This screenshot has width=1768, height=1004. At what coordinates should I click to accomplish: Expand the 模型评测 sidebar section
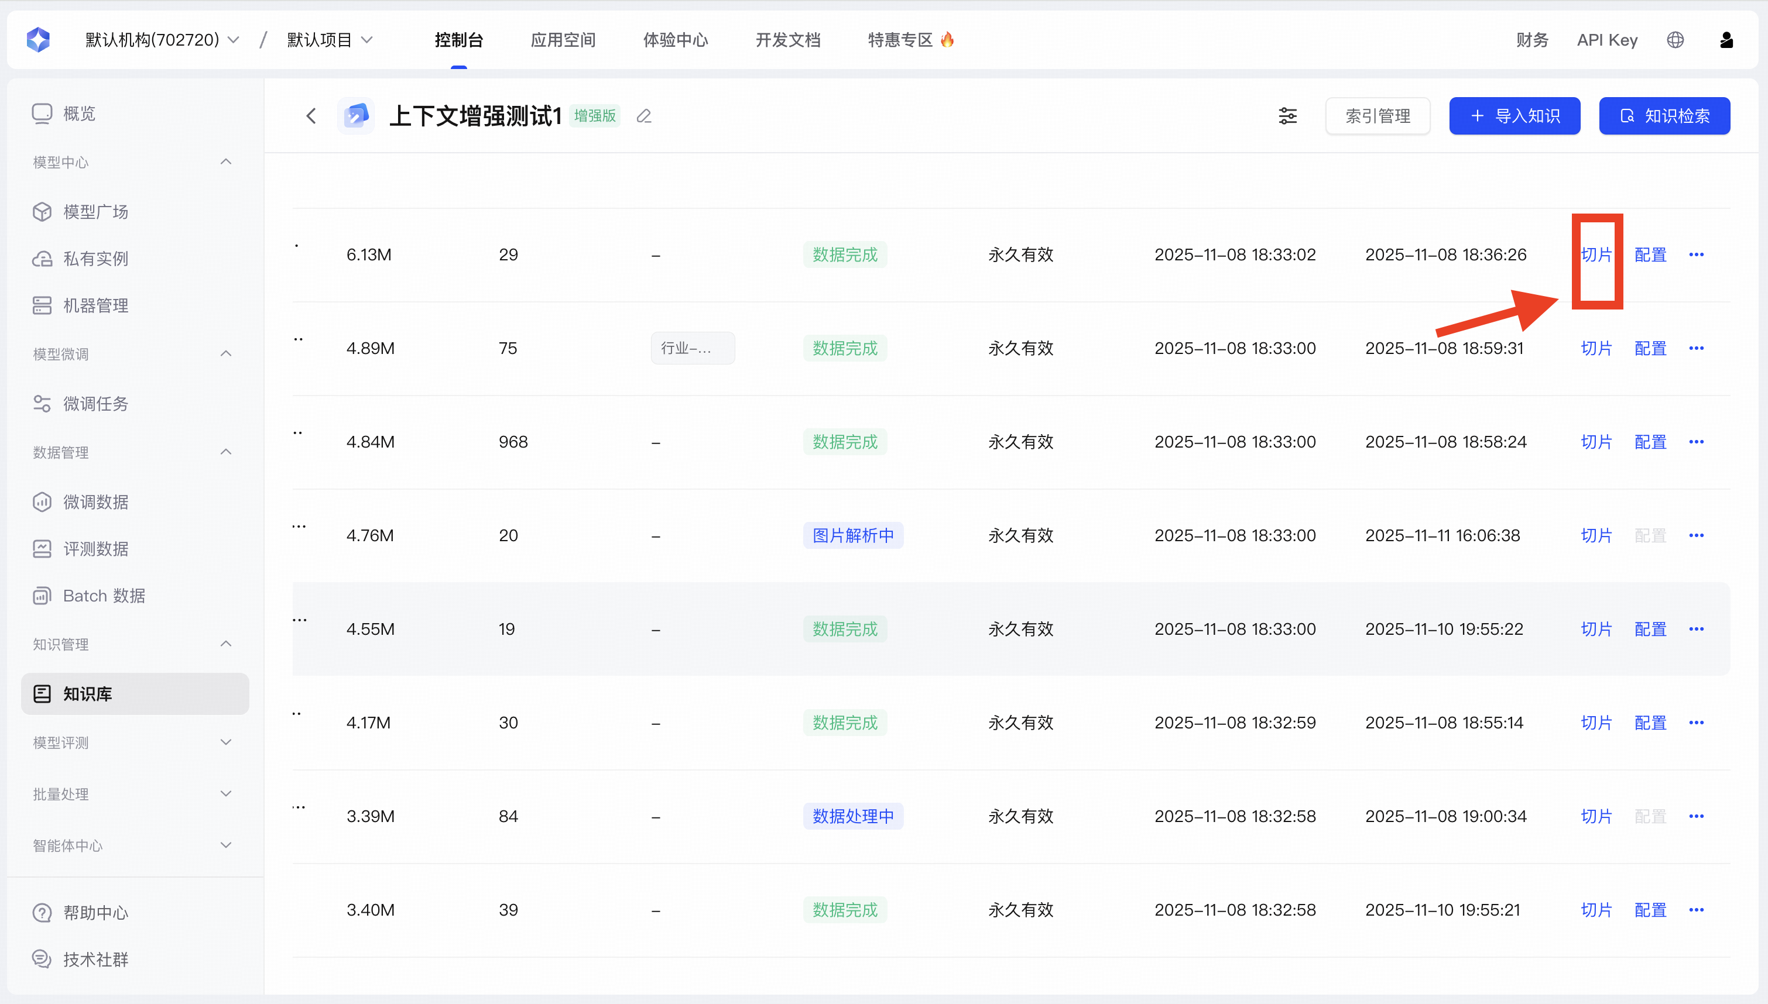(x=225, y=742)
